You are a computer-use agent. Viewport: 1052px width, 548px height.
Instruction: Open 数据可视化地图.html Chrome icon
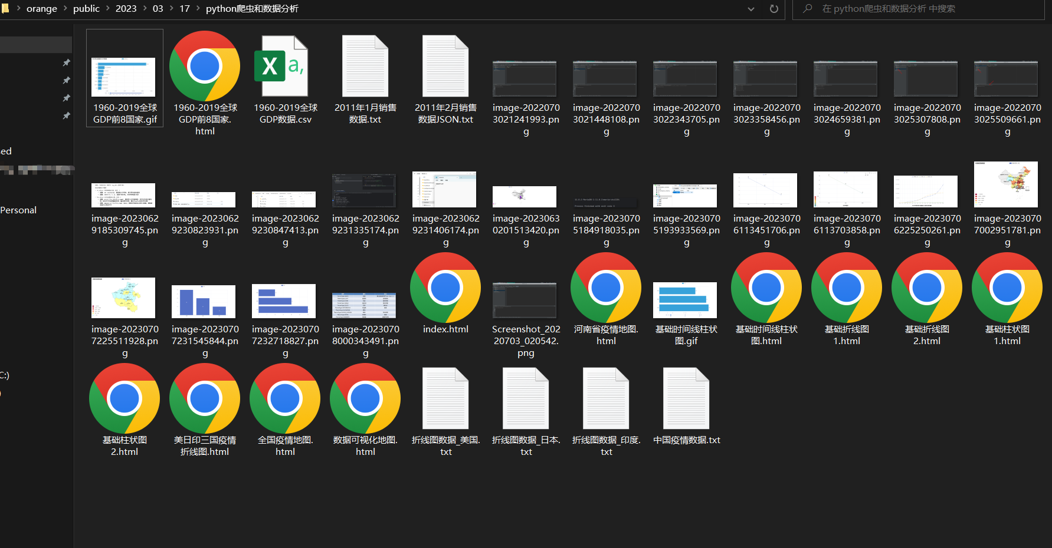click(365, 398)
